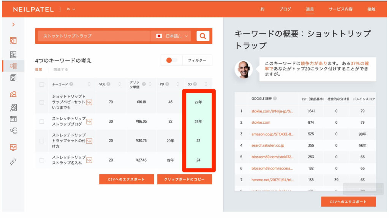Click the arrow icon next to ストレッチトリップストラップブログ
389x218 pixels.
coord(89,121)
